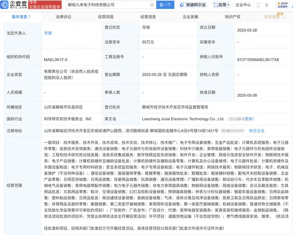Click the 更新 translation link
The width and height of the screenshot is (293, 235).
click(x=249, y=119)
